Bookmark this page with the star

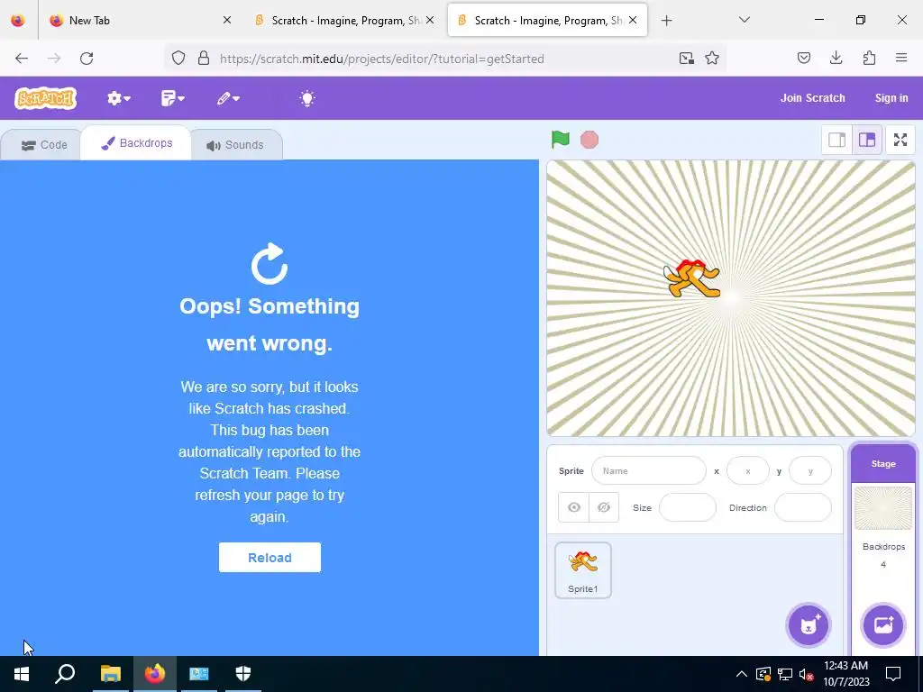click(x=712, y=59)
